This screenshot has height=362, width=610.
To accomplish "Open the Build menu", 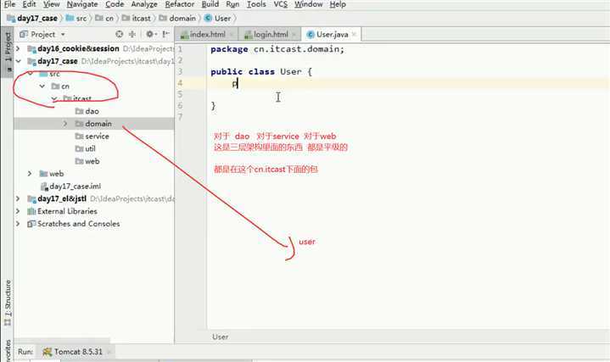I will coord(210,4).
